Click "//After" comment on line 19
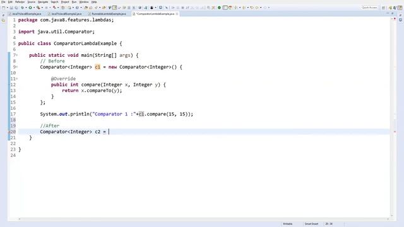The height and width of the screenshot is (227, 404). pyautogui.click(x=49, y=126)
